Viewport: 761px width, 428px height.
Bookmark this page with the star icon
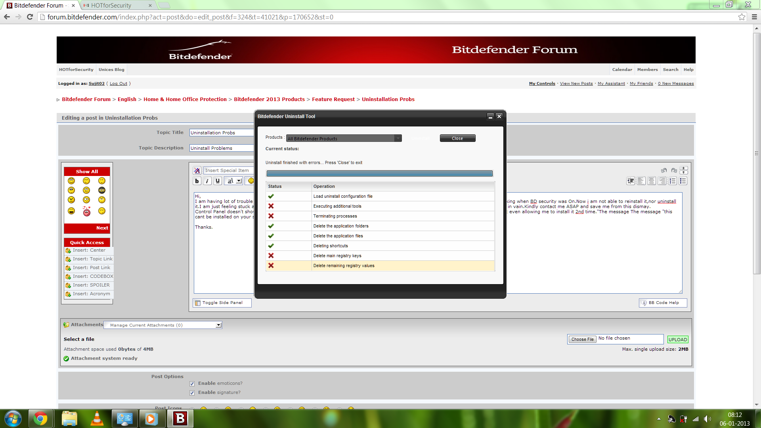pyautogui.click(x=742, y=17)
